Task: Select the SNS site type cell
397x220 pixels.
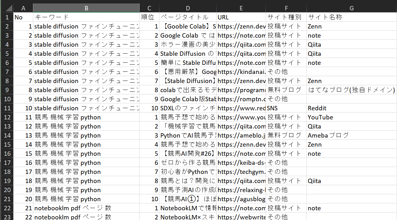Action: (286, 108)
